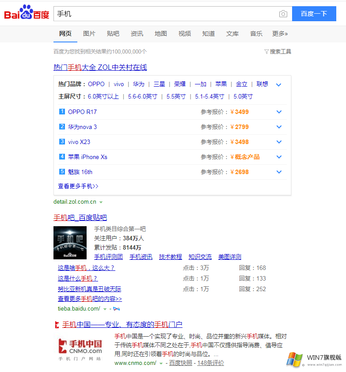
Task: Switch to the 音乐 tab
Action: [x=256, y=34]
